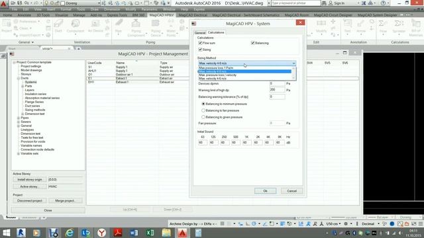Open File Explorer folder from the taskbar
Viewport: 424px width, 238px height.
coord(166,233)
